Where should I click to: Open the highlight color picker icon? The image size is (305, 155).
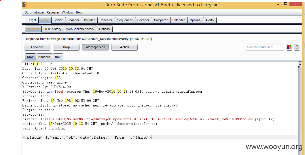[289, 47]
